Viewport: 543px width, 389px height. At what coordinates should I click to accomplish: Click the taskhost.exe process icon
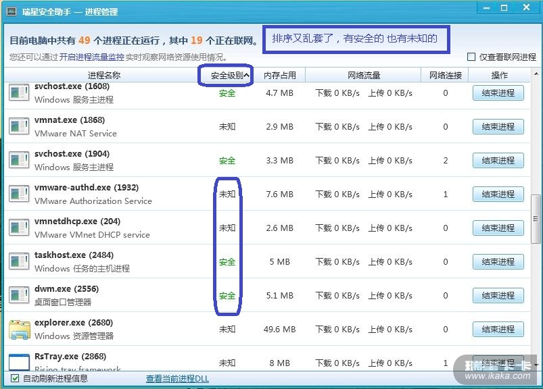click(x=19, y=261)
